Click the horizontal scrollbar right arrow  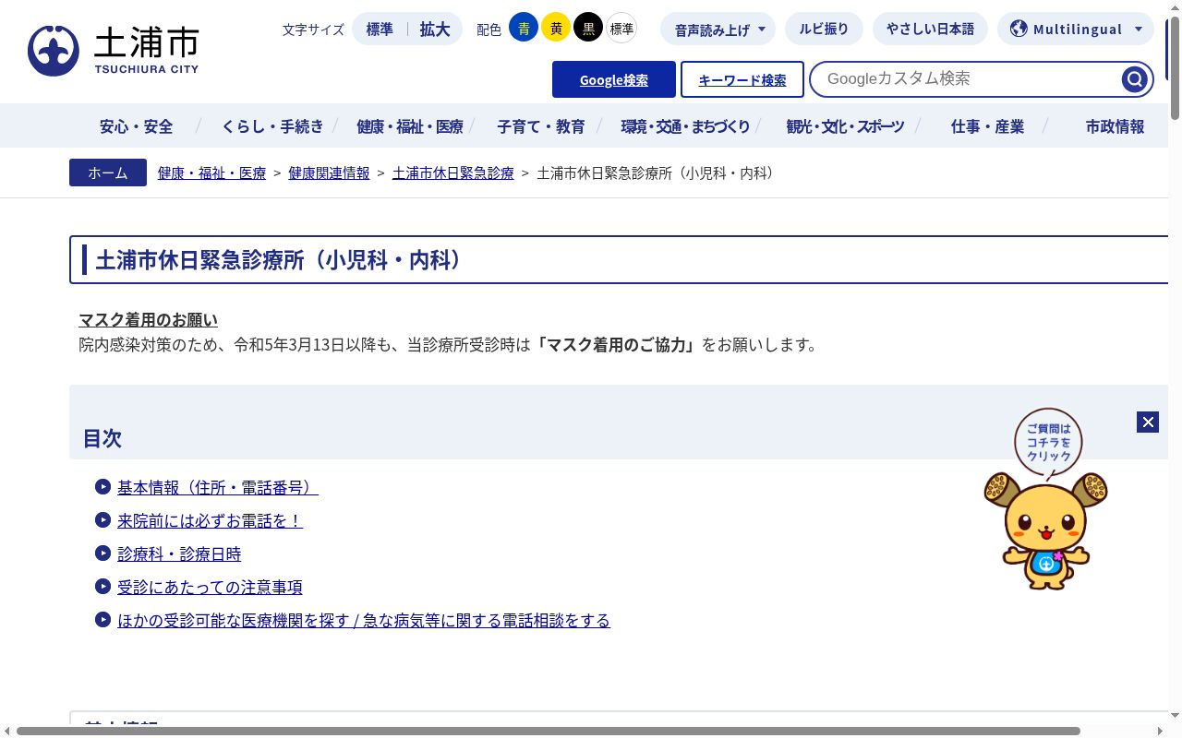(1161, 731)
